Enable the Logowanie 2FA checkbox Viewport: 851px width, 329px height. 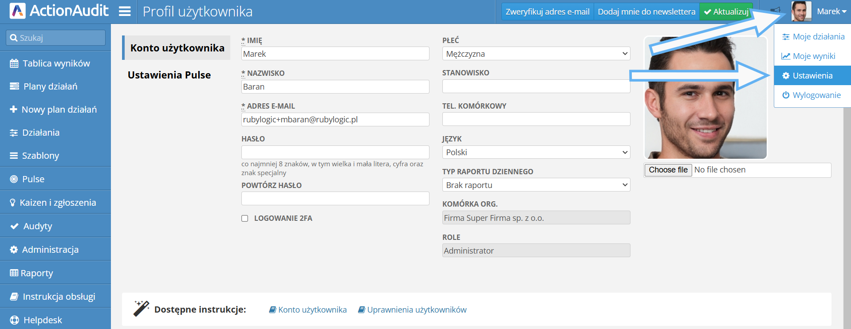coord(245,218)
